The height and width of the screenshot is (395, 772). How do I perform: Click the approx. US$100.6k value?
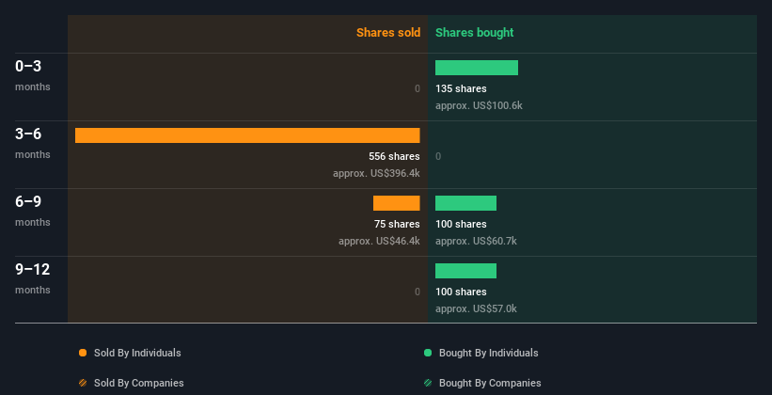point(479,105)
